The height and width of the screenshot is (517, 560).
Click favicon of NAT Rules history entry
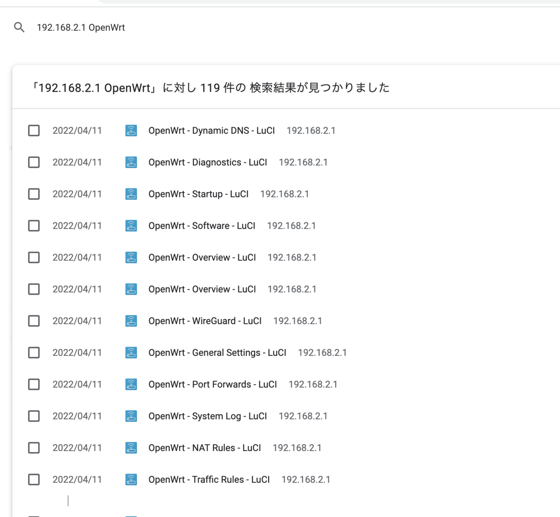(131, 448)
